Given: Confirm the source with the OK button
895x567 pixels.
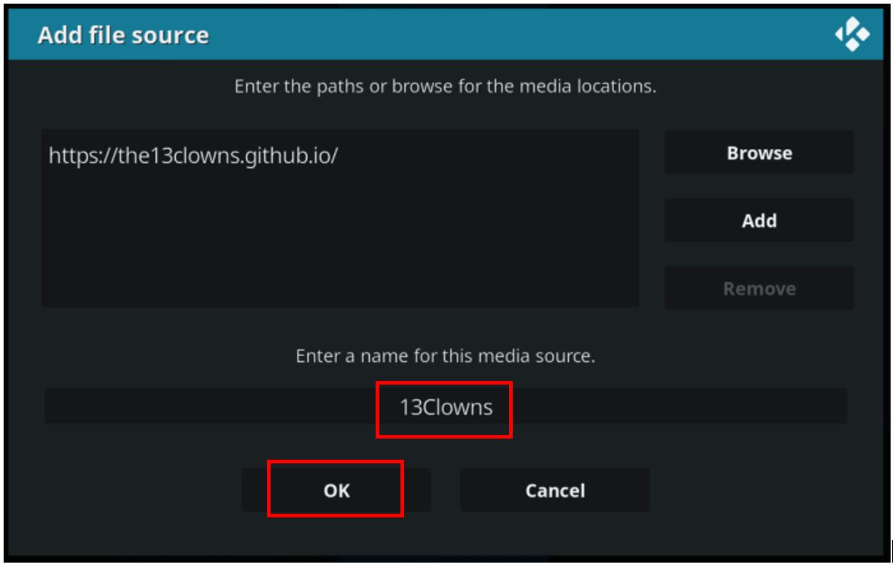Looking at the screenshot, I should point(336,490).
